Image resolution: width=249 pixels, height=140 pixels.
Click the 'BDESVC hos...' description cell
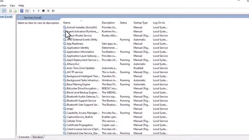[110, 88]
